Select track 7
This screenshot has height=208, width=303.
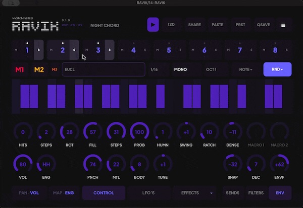pyautogui.click(x=240, y=50)
